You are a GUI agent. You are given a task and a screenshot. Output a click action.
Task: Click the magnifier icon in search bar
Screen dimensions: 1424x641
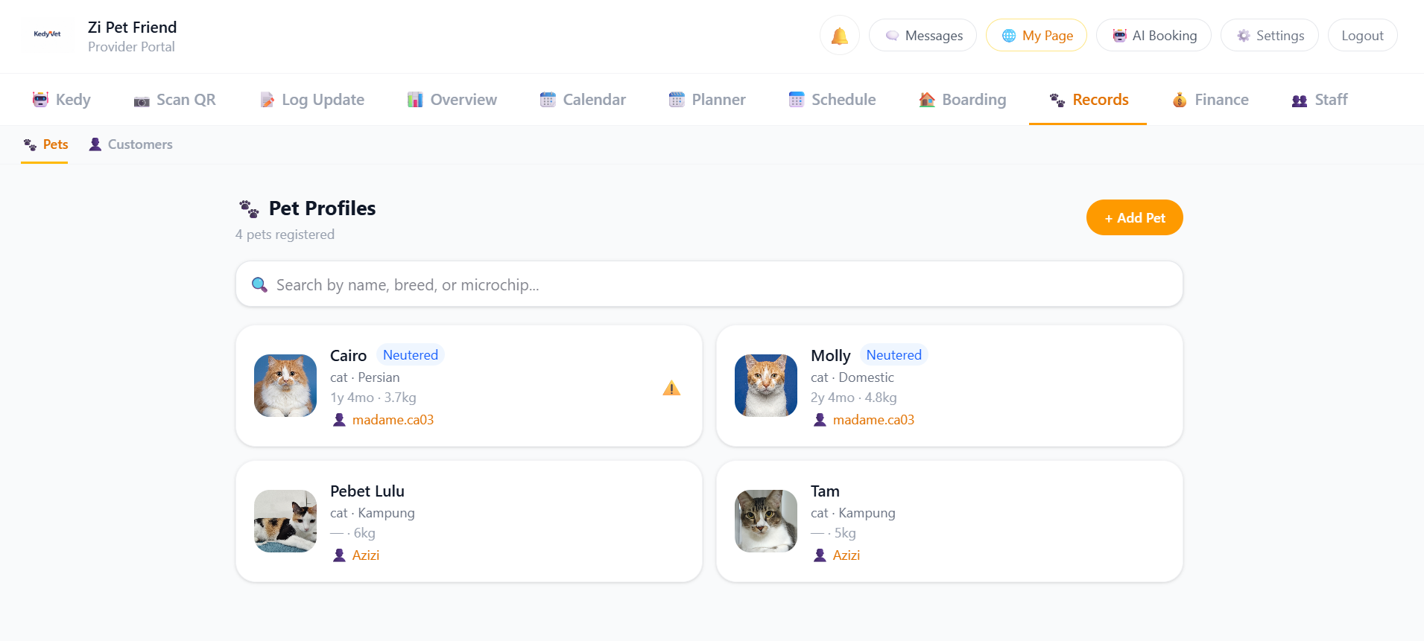[x=259, y=284]
